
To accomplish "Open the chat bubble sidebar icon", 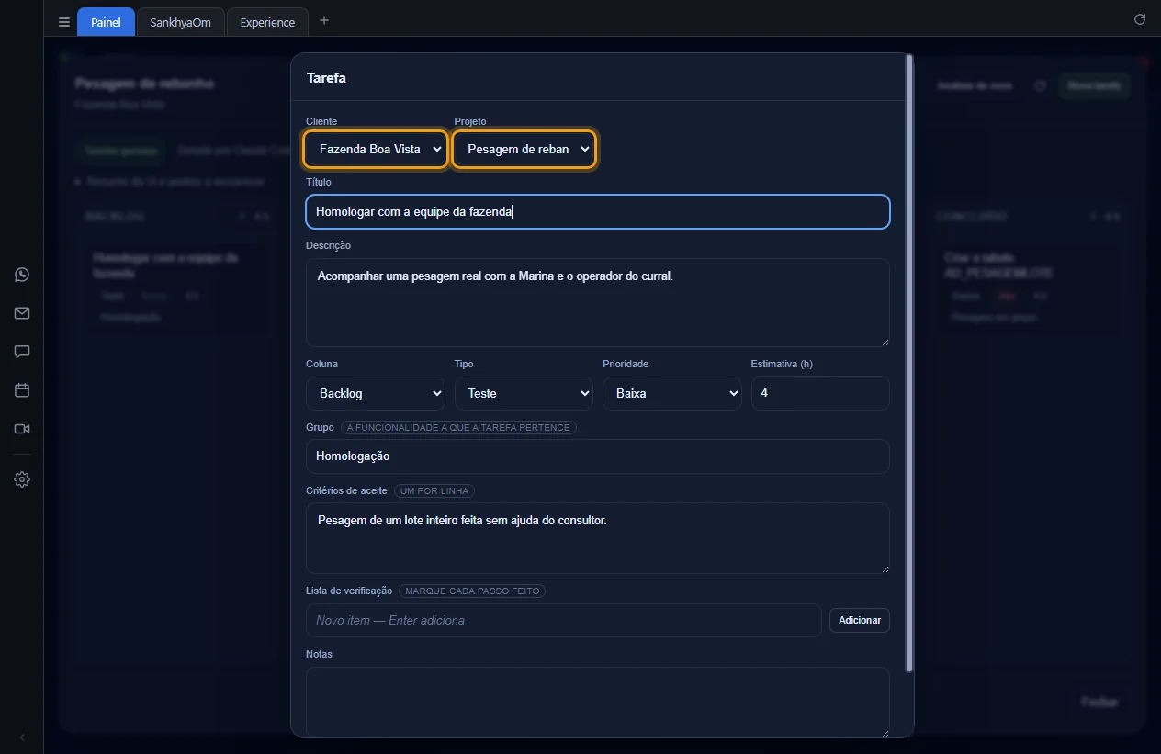I will pos(22,352).
